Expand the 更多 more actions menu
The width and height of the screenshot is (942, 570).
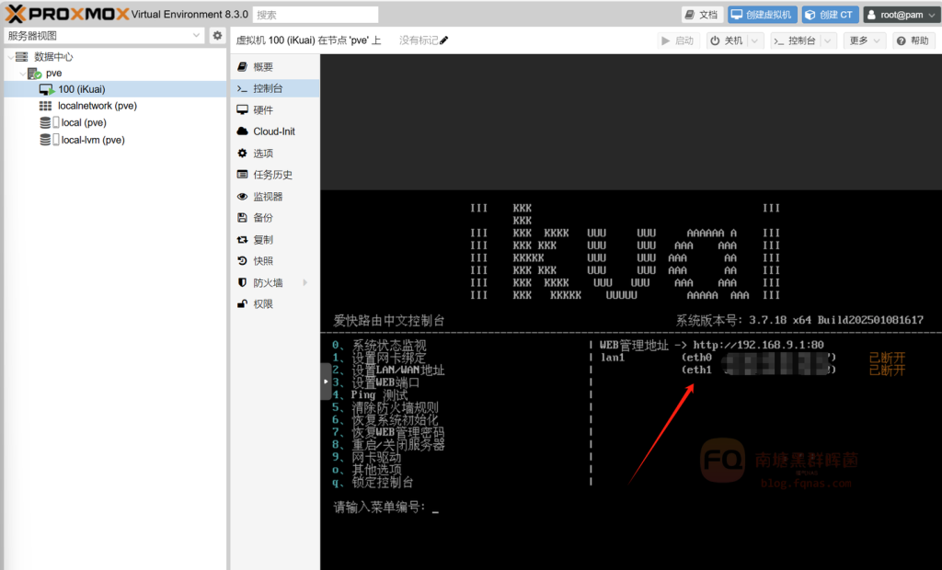click(864, 41)
